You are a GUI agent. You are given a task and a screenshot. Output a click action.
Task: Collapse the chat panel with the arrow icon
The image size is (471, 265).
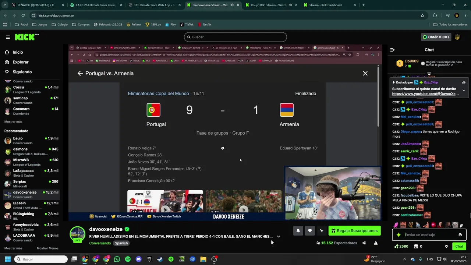392,50
